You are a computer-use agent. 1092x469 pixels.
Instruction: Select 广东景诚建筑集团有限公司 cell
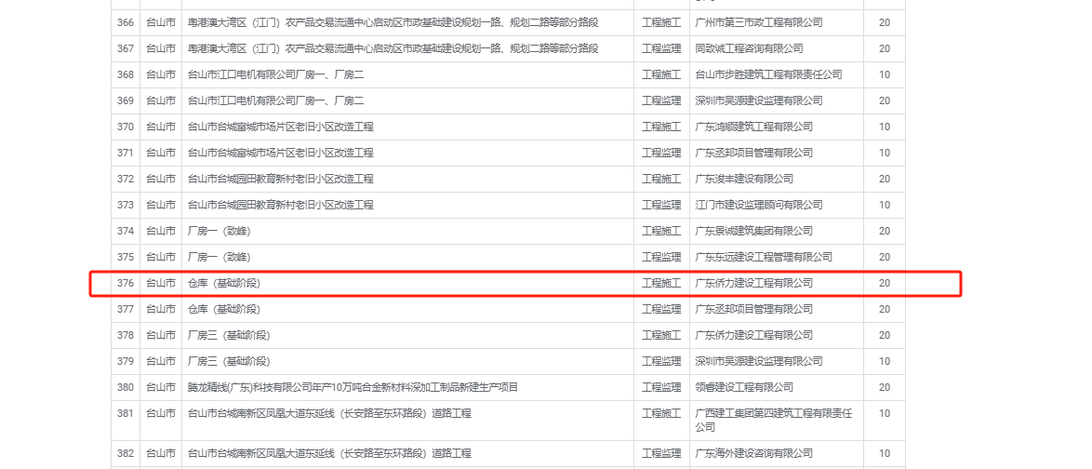(x=753, y=231)
